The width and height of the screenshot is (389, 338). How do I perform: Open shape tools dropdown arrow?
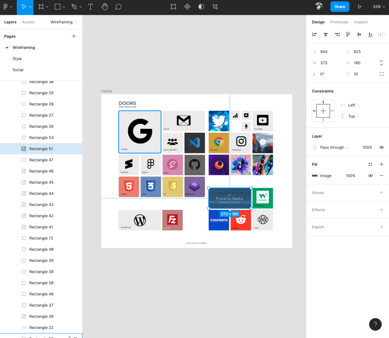[x=64, y=7]
